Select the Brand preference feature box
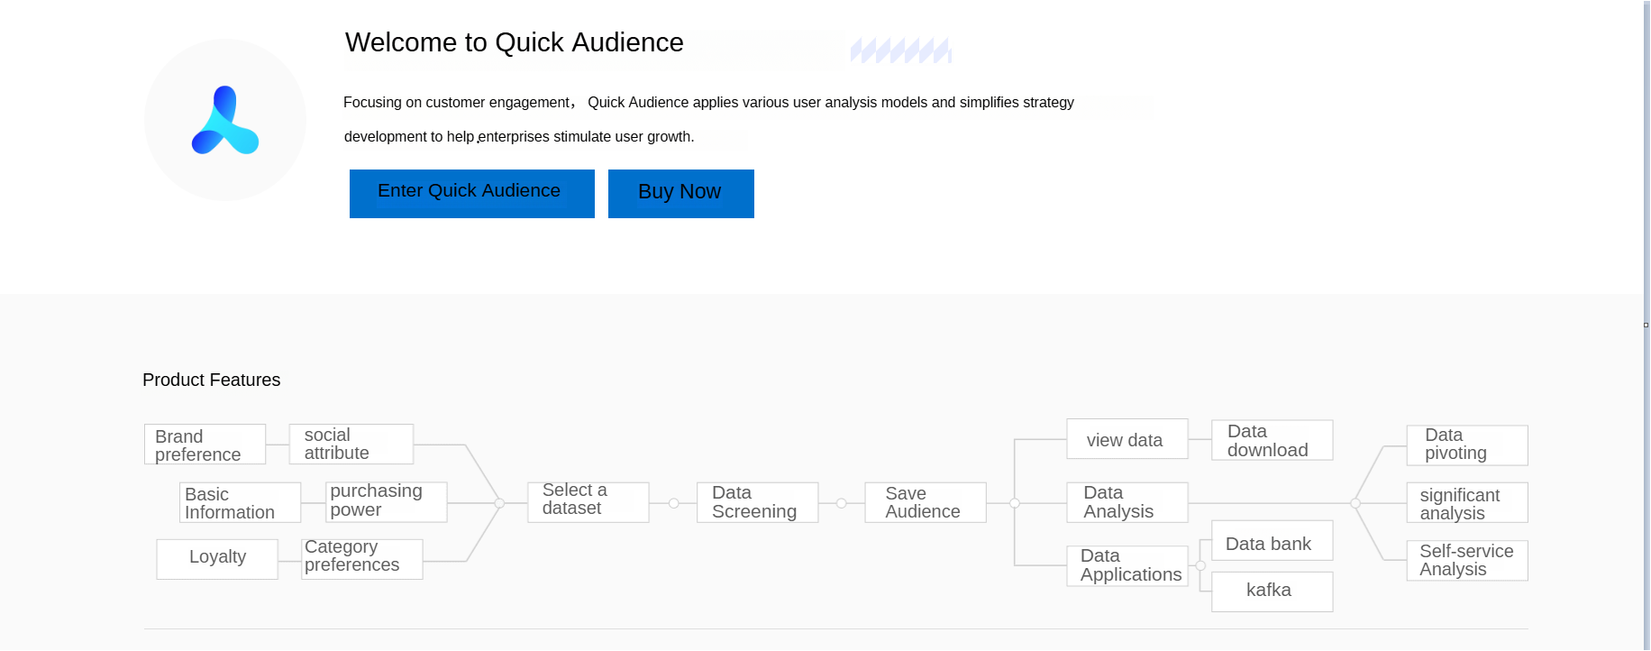 tap(205, 445)
